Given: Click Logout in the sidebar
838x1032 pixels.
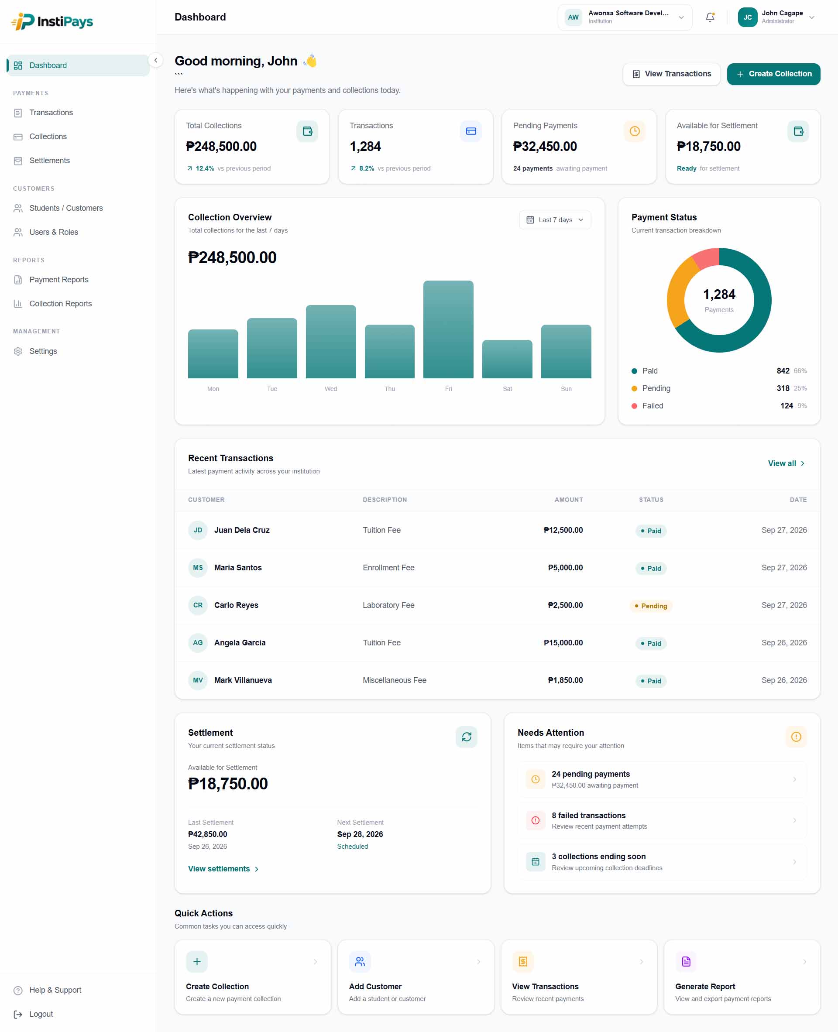Looking at the screenshot, I should click(x=78, y=1014).
